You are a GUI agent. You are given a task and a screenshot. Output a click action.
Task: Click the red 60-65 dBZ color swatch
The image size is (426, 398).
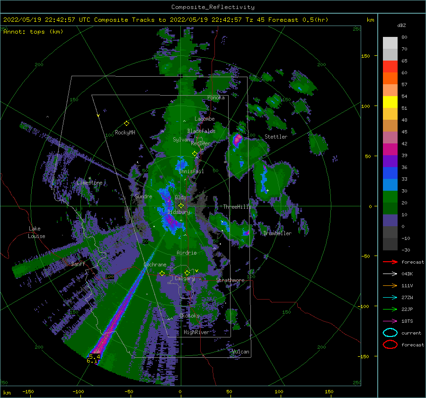[390, 67]
